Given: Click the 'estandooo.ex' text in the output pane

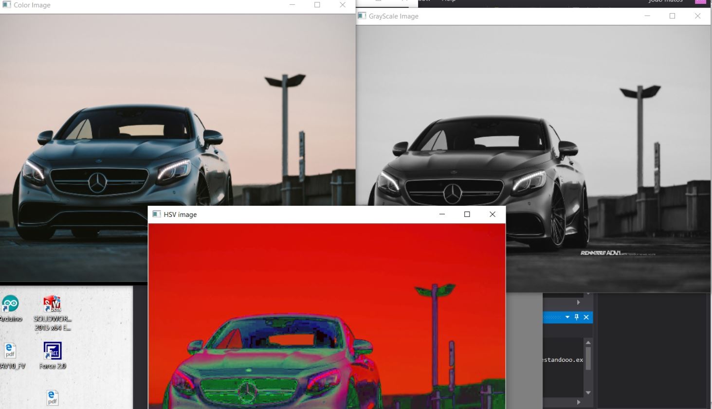Looking at the screenshot, I should (x=563, y=360).
